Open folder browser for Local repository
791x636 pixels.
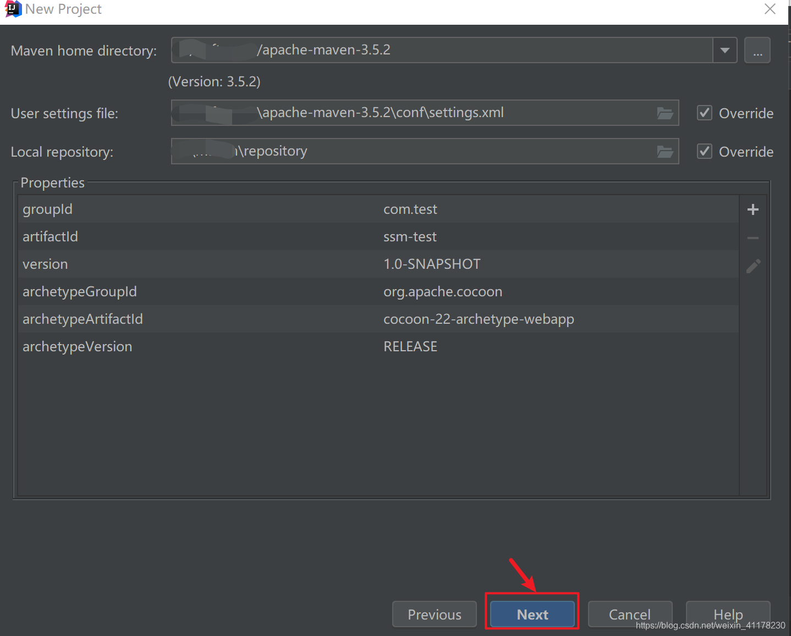[x=665, y=152]
